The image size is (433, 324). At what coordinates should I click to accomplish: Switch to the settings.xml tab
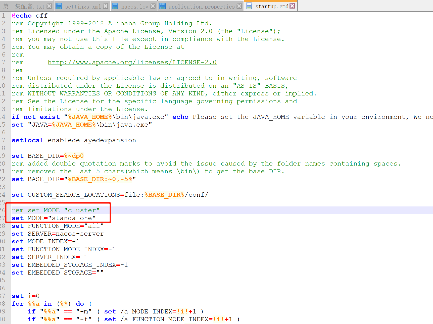coord(83,6)
